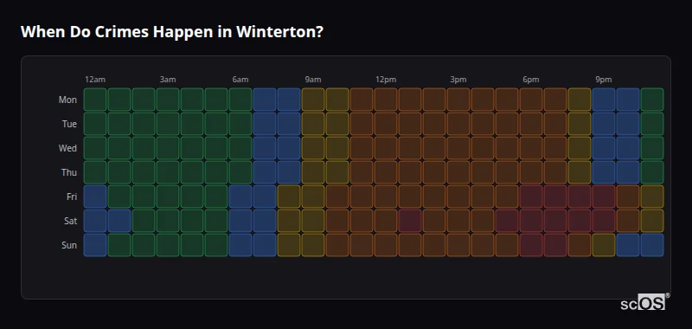Select the Saturday 3am green cell
The image size is (692, 329).
(x=168, y=221)
